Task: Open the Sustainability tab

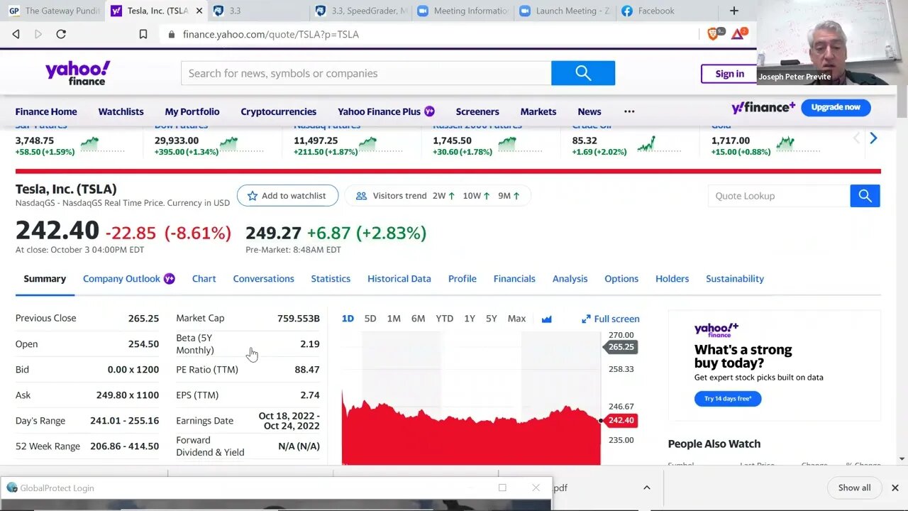Action: [735, 279]
